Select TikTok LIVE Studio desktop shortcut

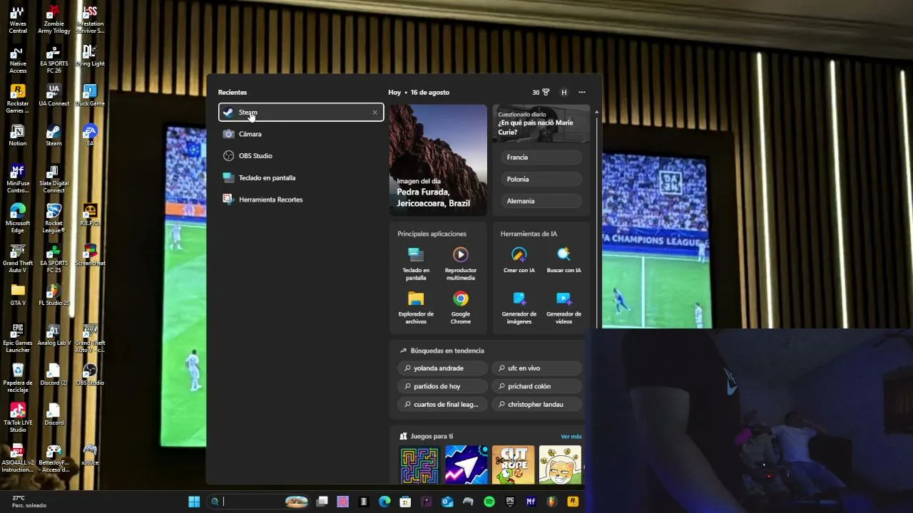(x=18, y=418)
